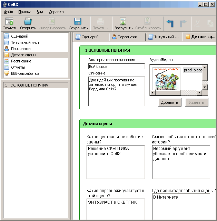
Task: Click the green 1 ОСНОВНЫЕ ПОНЯТИЯ section header
Action: (148, 50)
